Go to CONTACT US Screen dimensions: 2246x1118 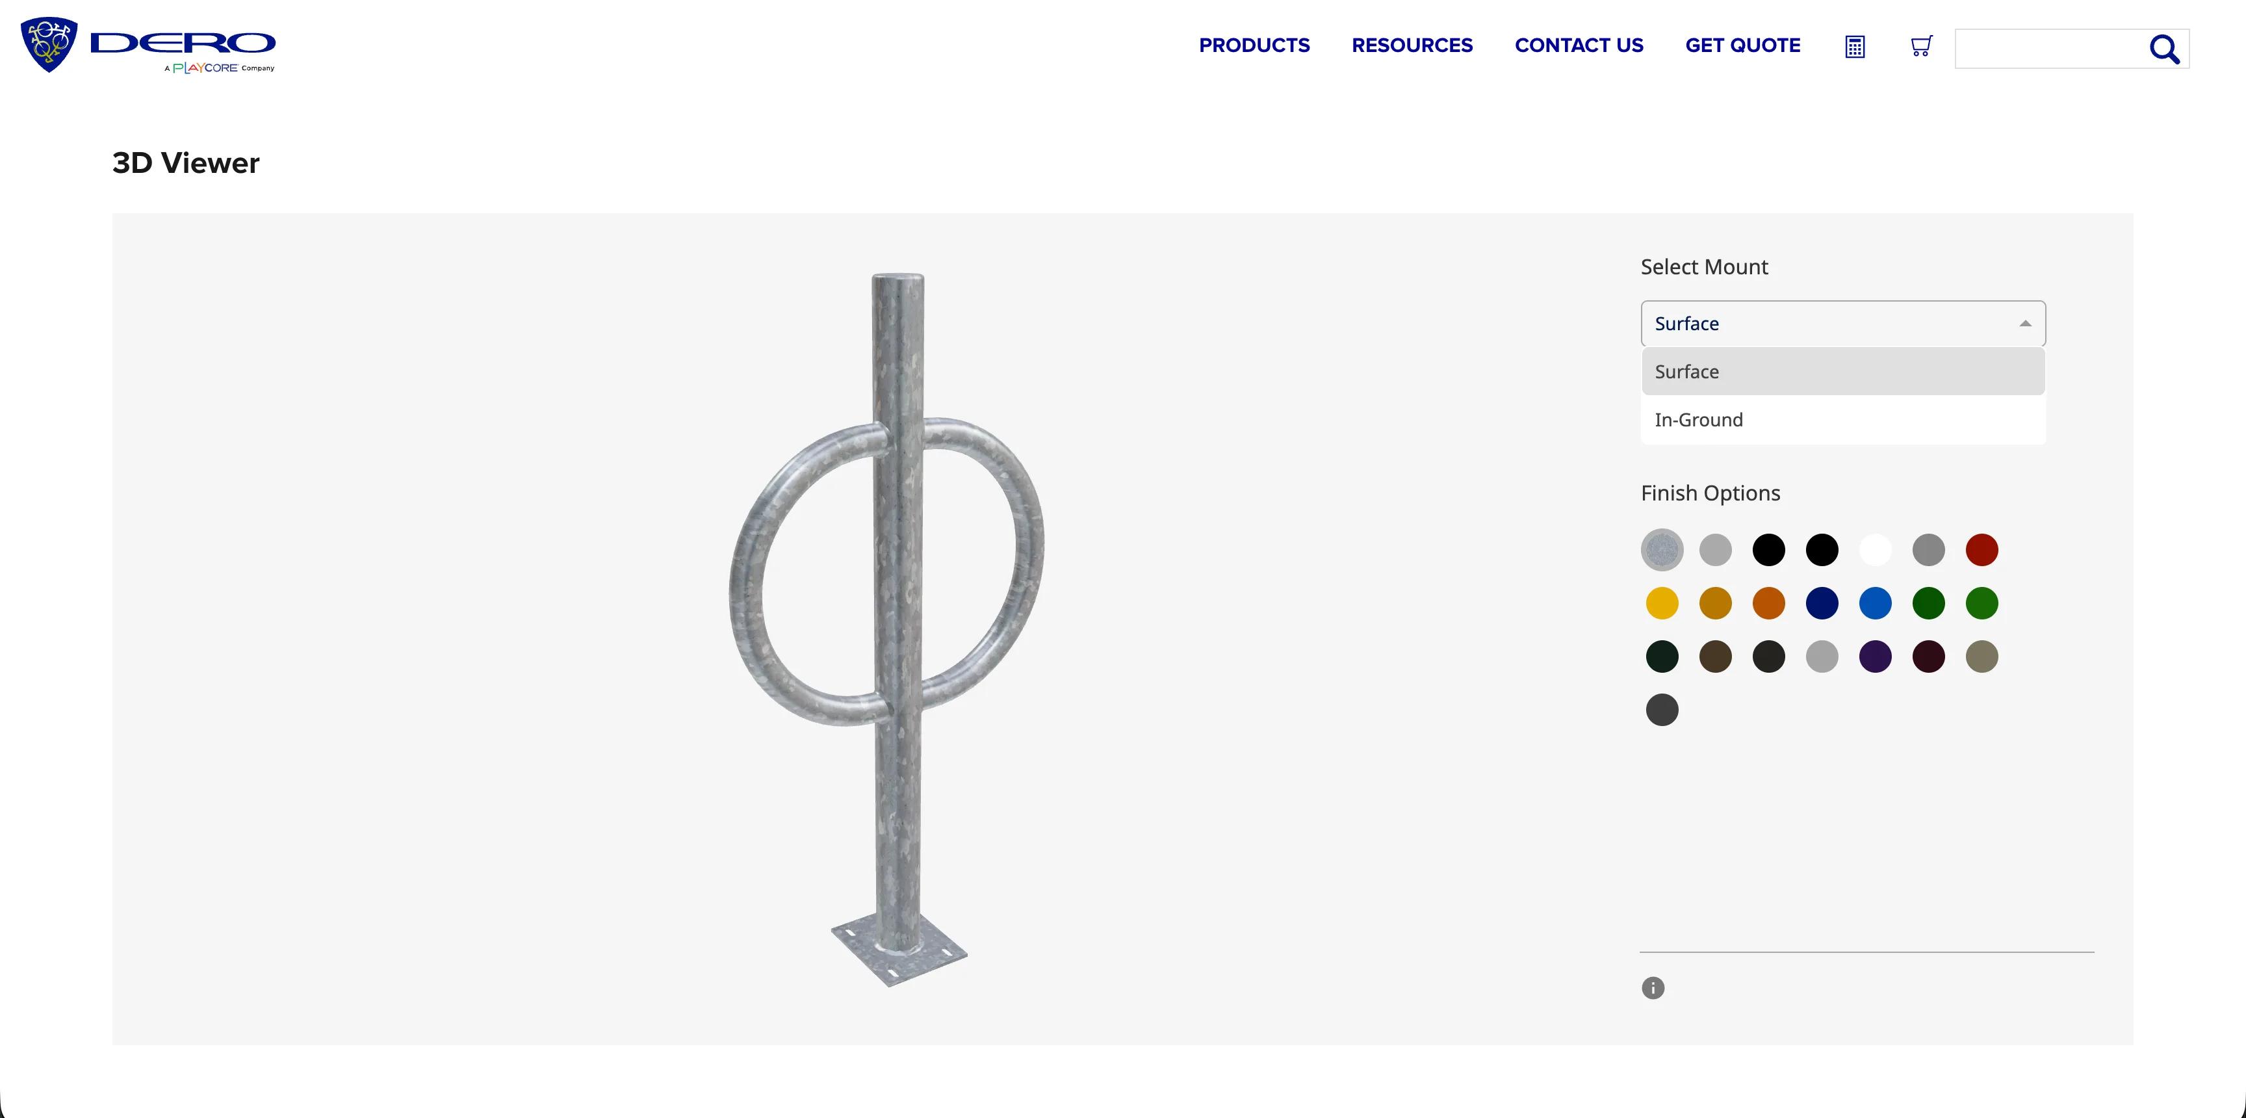[x=1579, y=45]
